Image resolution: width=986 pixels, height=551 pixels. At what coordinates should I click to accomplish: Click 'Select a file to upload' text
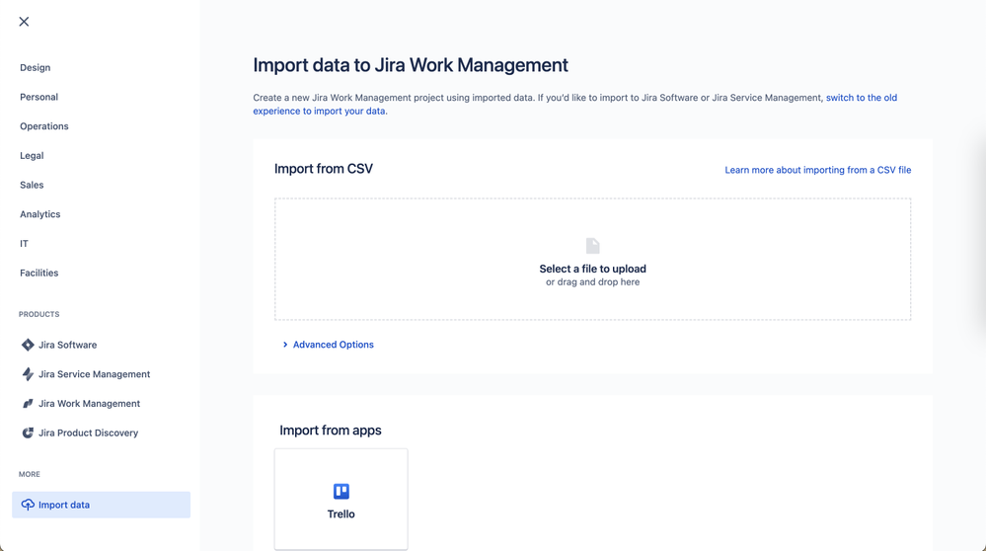pyautogui.click(x=592, y=269)
